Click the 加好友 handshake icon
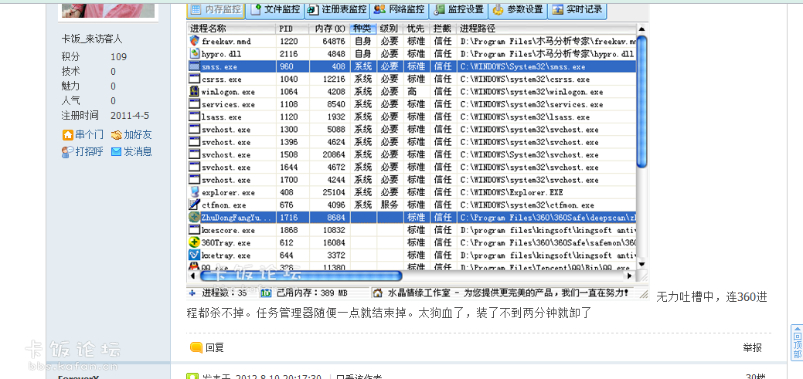The height and width of the screenshot is (379, 803). click(x=116, y=135)
